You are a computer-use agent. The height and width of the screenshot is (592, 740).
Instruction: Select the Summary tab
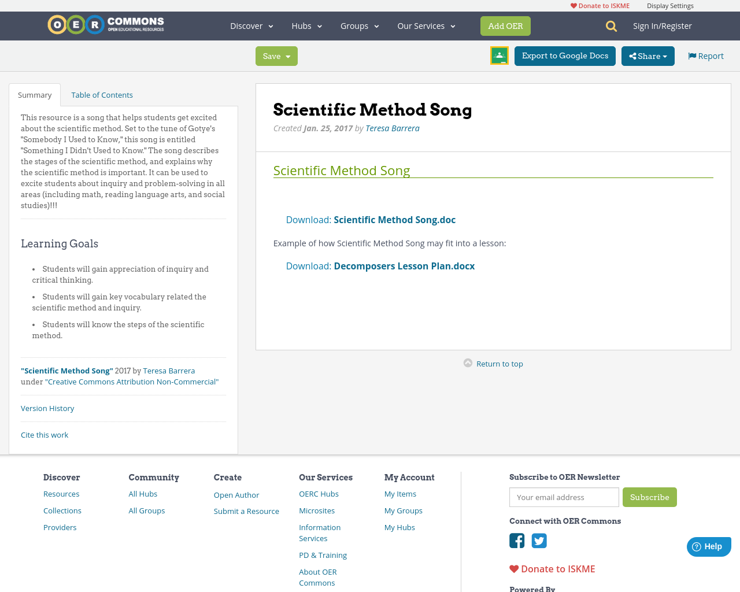34,94
